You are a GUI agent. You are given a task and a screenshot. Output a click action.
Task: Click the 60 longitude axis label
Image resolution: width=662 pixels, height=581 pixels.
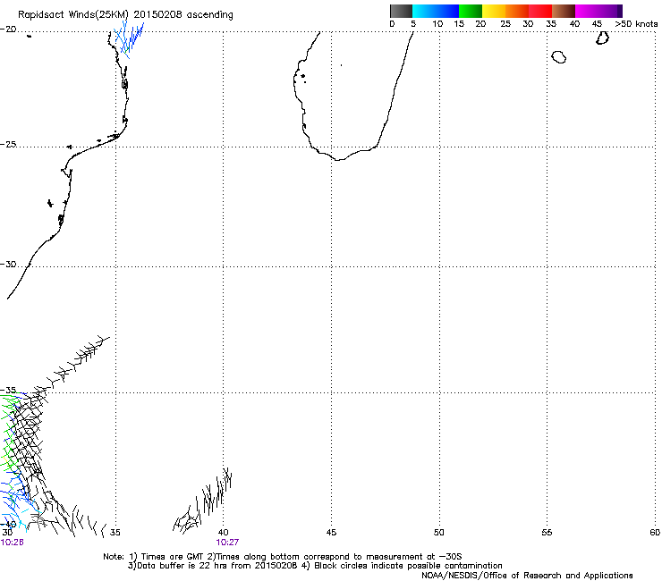point(655,533)
